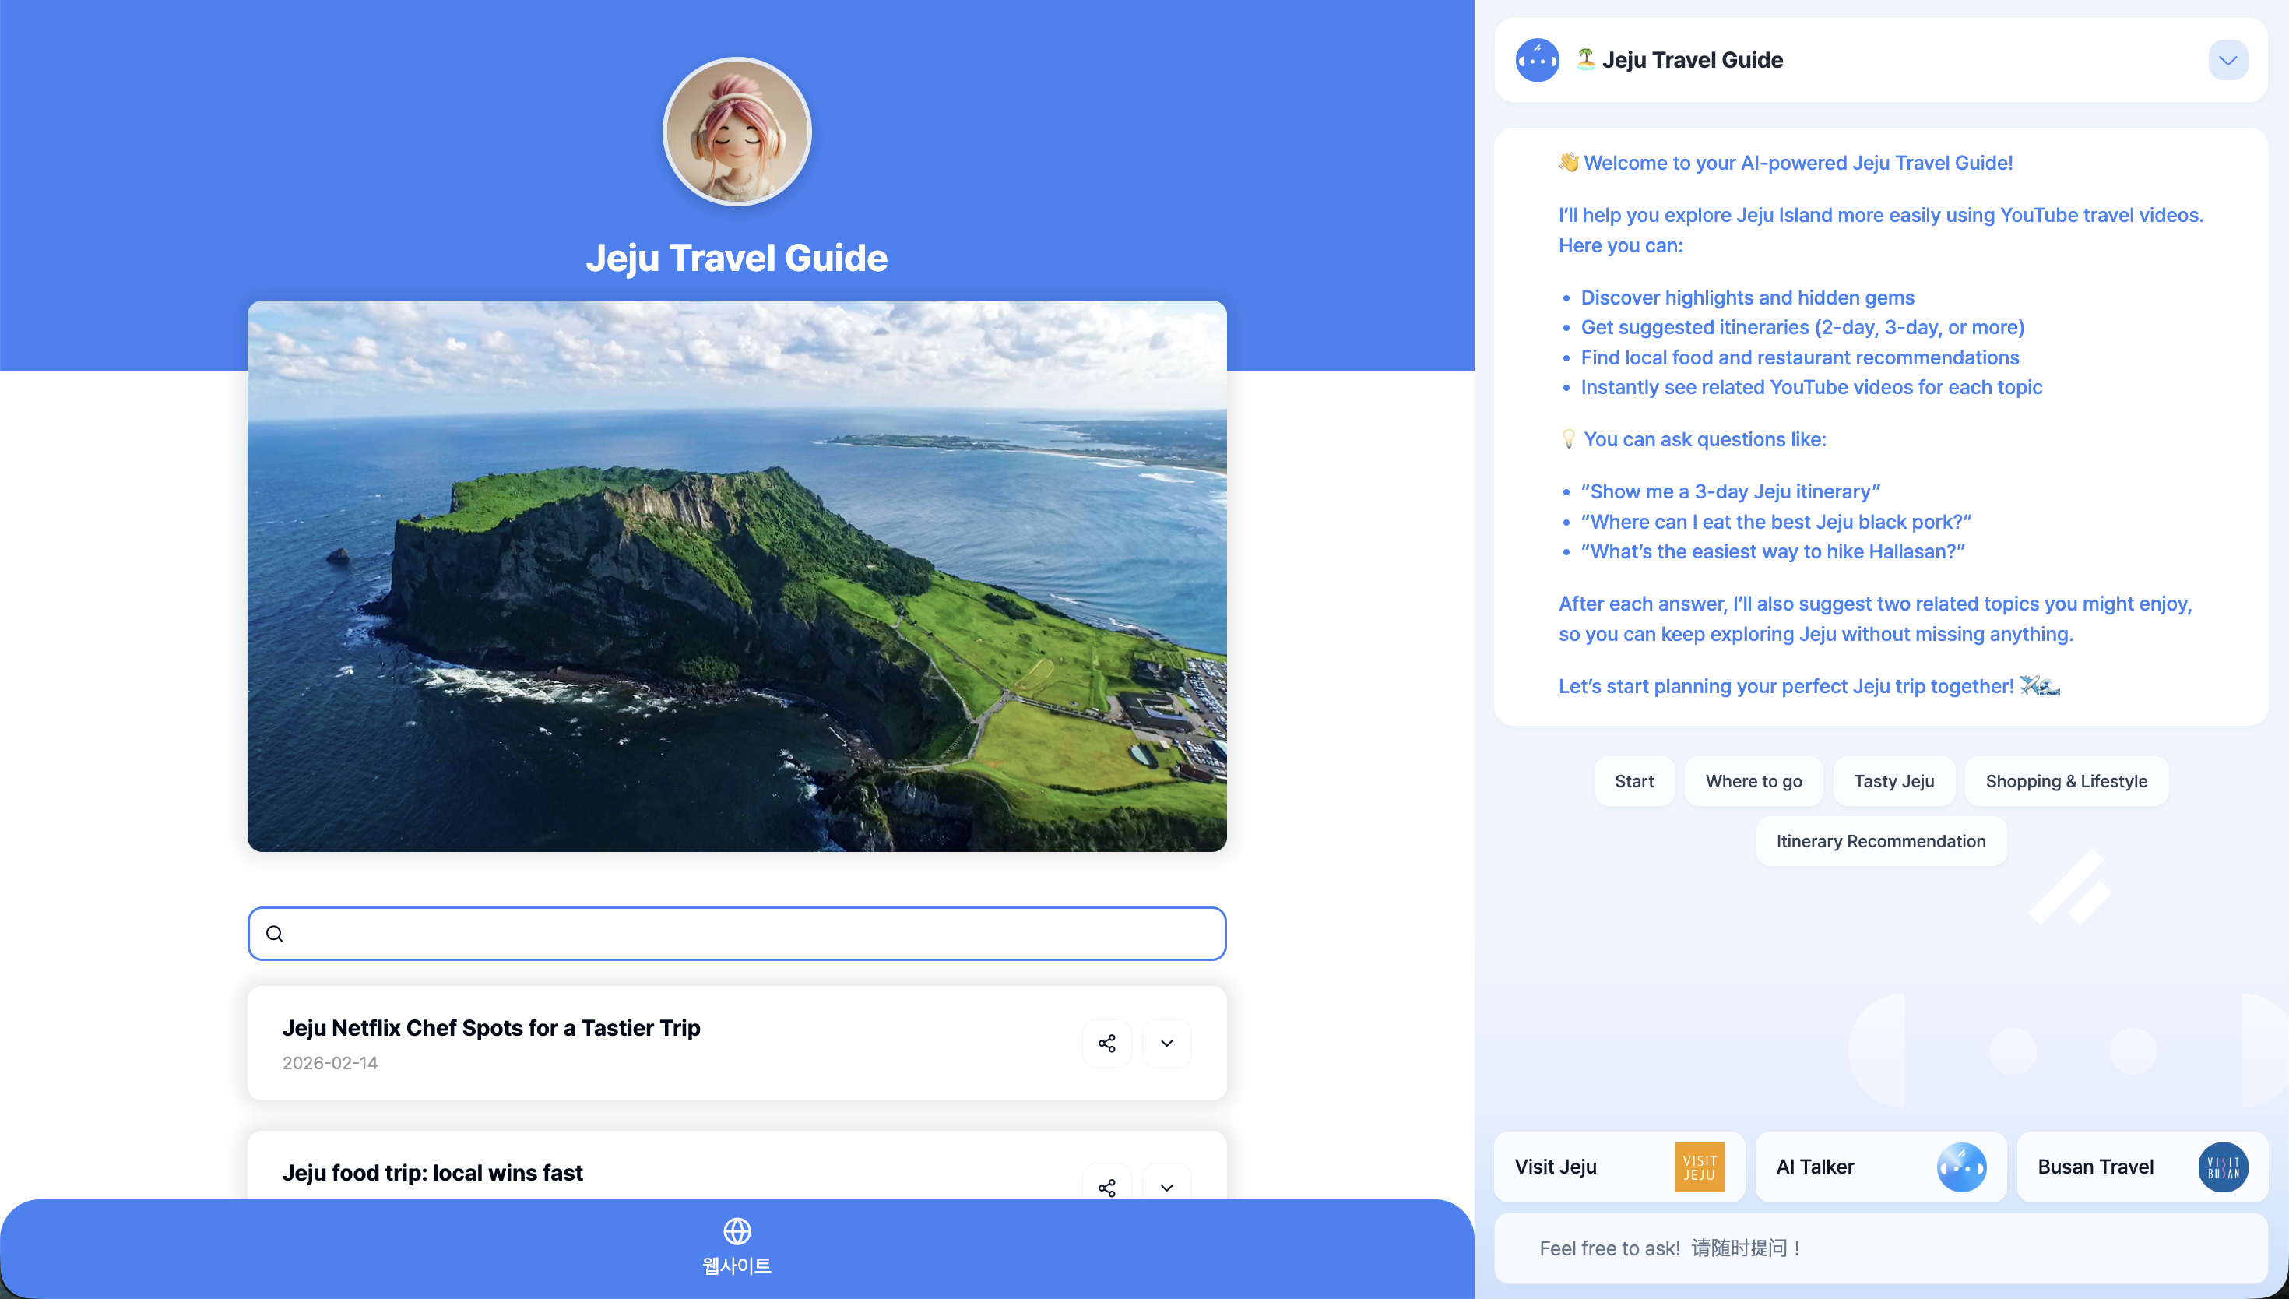Expand the Jeju food trip article

(1166, 1187)
